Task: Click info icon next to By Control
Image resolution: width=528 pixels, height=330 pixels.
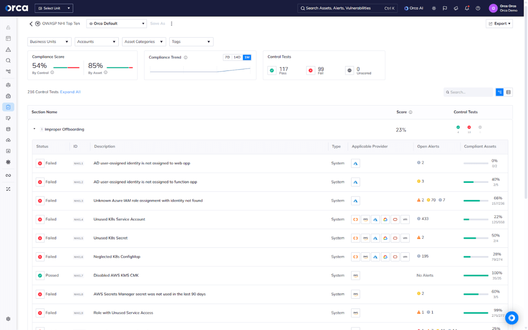Action: [52, 72]
